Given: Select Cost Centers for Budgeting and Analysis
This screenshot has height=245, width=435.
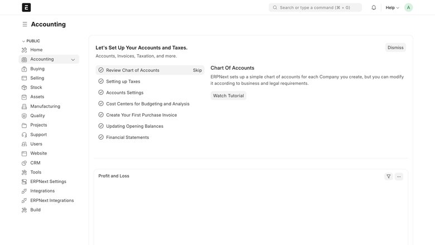Looking at the screenshot, I should click(x=150, y=103).
